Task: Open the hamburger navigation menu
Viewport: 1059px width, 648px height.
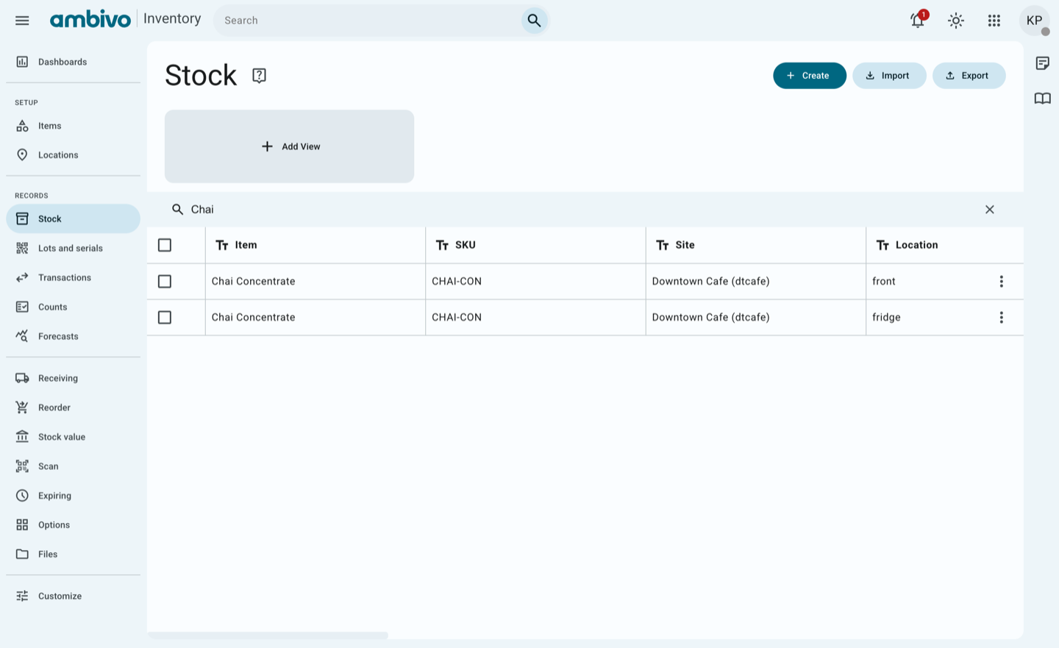Action: [x=22, y=21]
